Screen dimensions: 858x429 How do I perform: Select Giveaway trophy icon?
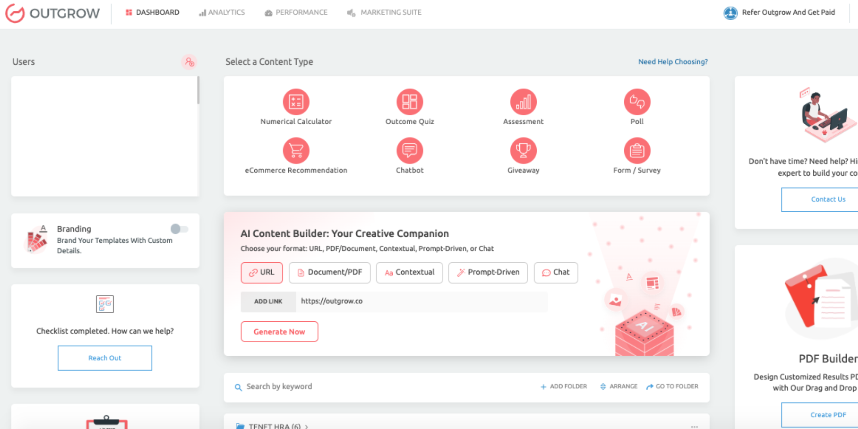(523, 151)
